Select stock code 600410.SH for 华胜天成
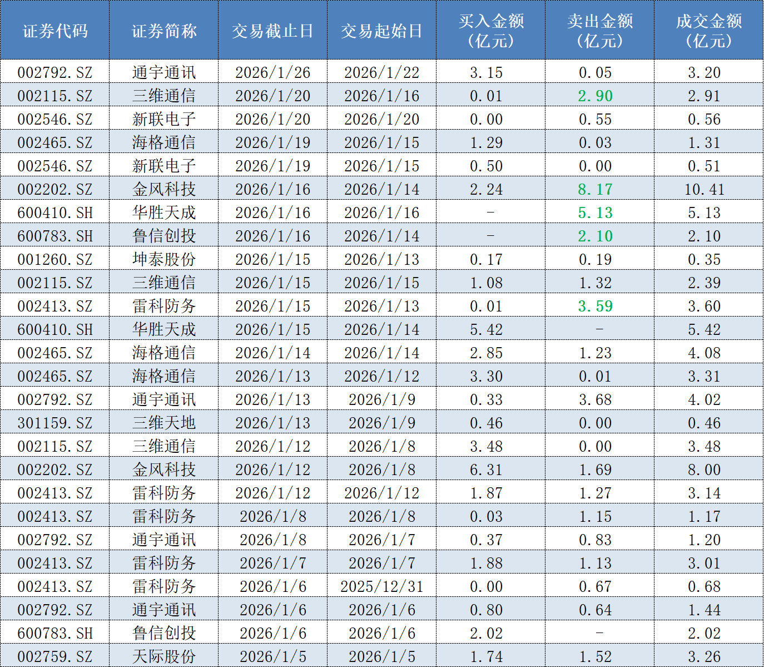 click(55, 212)
